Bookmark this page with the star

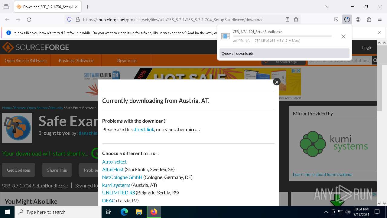tap(296, 19)
